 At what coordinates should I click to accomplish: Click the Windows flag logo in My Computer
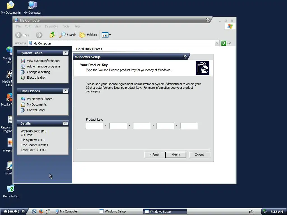point(230,26)
